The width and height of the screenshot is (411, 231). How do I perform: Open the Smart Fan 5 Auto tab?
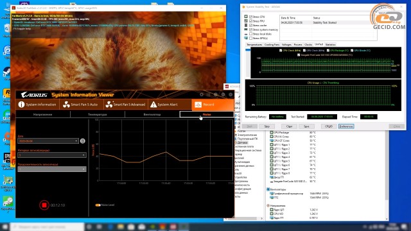82,105
